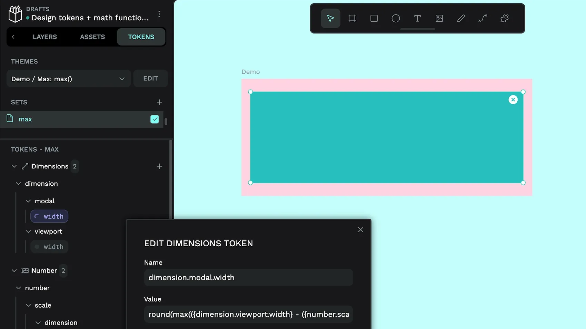Switch to the Layers tab
The image size is (586, 329).
click(45, 37)
